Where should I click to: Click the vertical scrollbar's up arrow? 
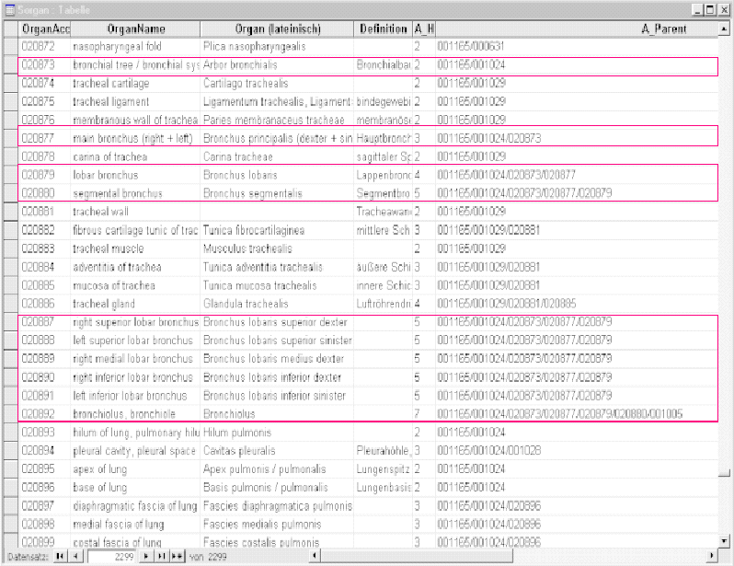coord(724,29)
